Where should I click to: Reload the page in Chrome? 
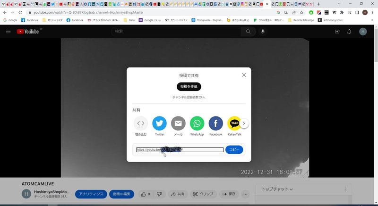(x=20, y=13)
